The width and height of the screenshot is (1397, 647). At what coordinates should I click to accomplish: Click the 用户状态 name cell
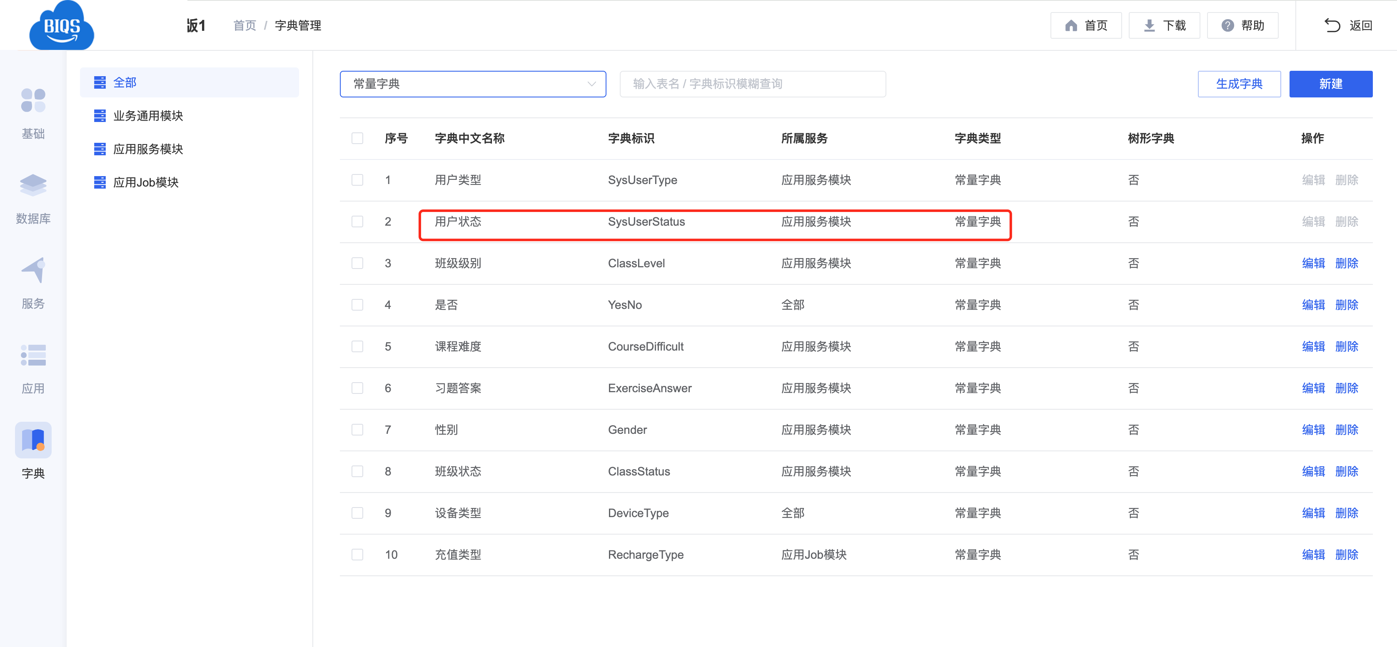coord(458,221)
